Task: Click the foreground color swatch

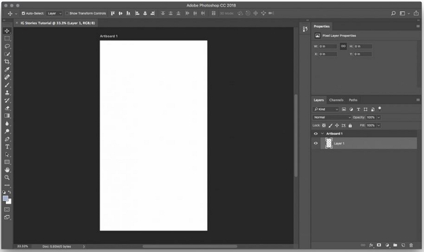Action: point(6,198)
